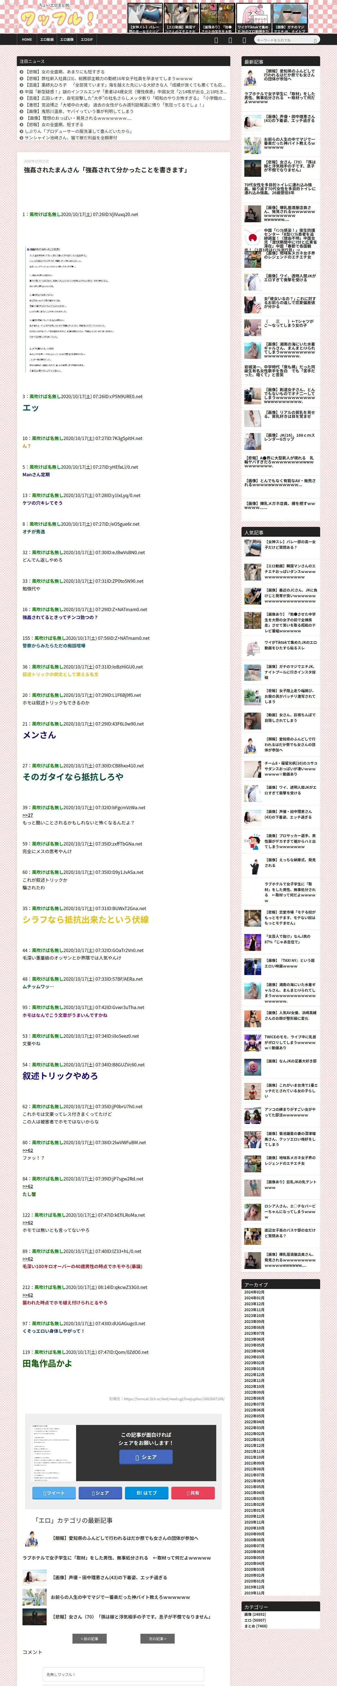Open first social icon in the nav bar

pos(217,40)
